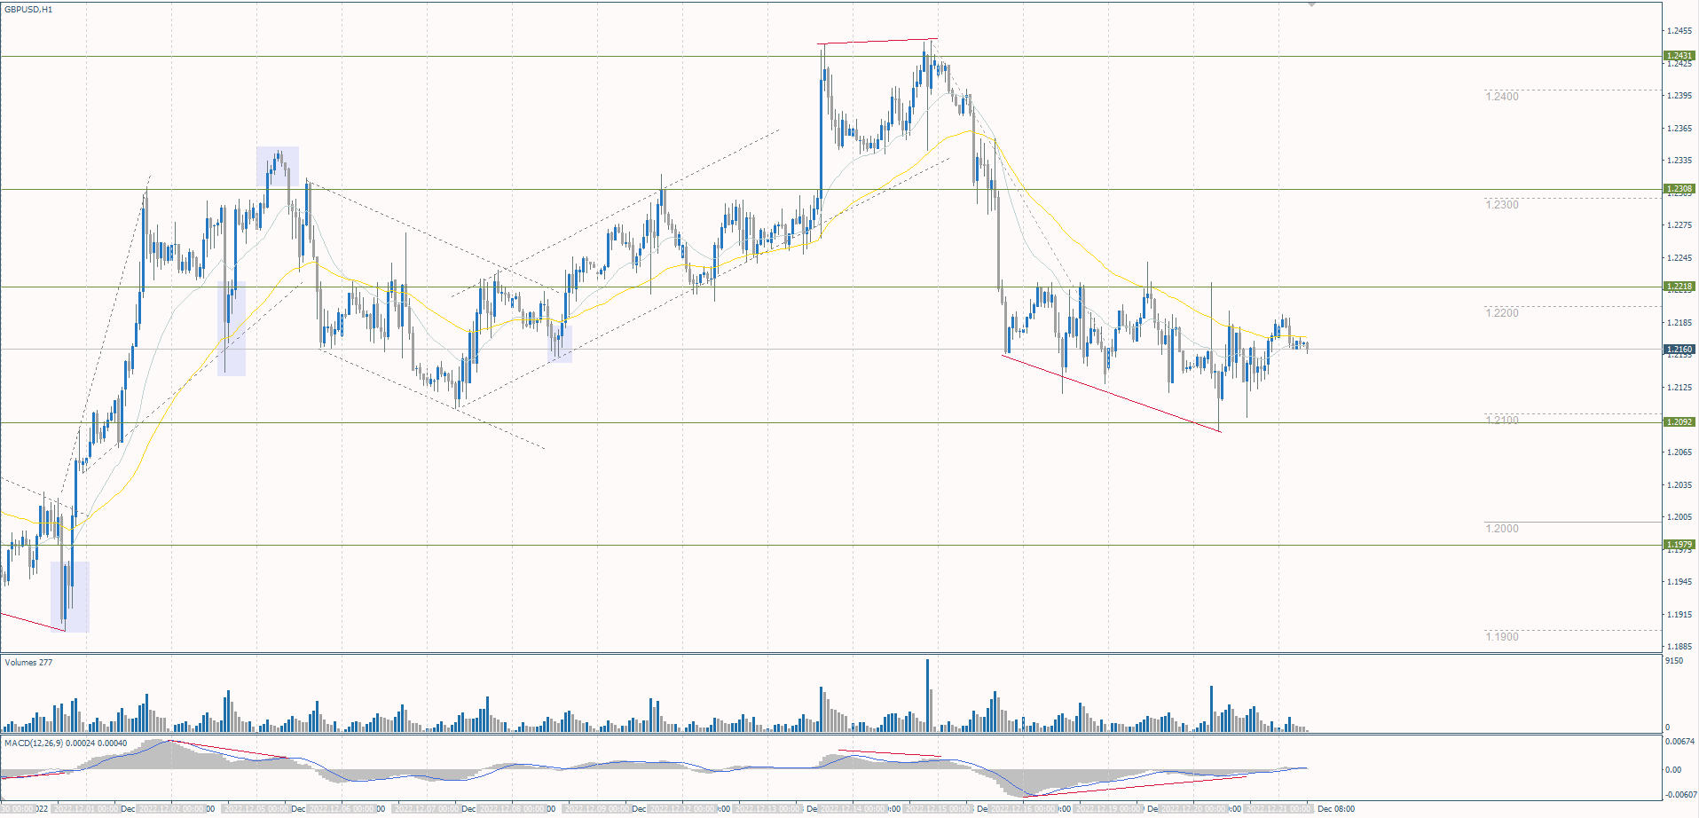Click the 1.2455 price scale value

pyautogui.click(x=1679, y=31)
